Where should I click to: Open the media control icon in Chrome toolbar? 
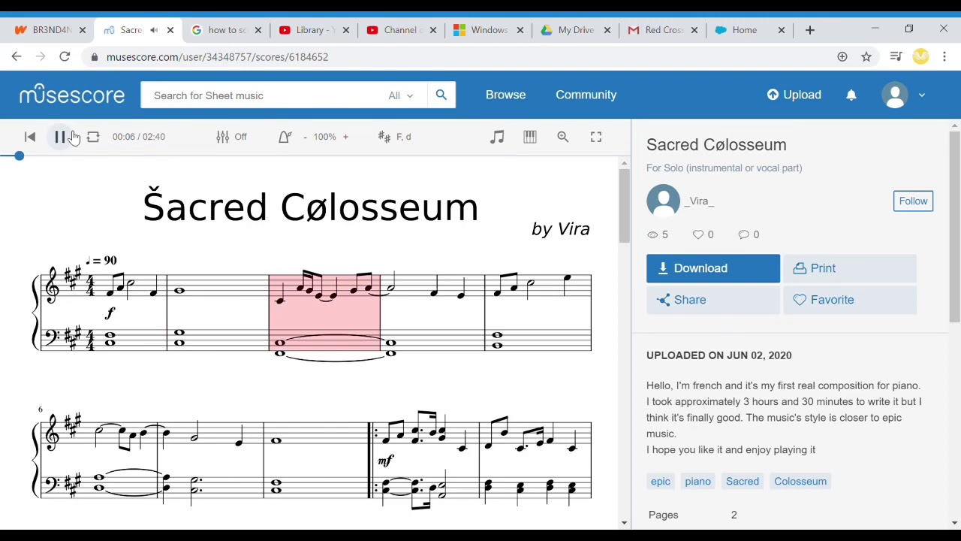click(x=896, y=56)
